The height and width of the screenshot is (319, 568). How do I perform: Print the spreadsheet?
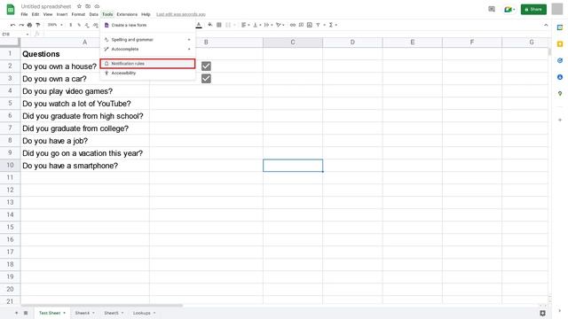click(x=29, y=25)
